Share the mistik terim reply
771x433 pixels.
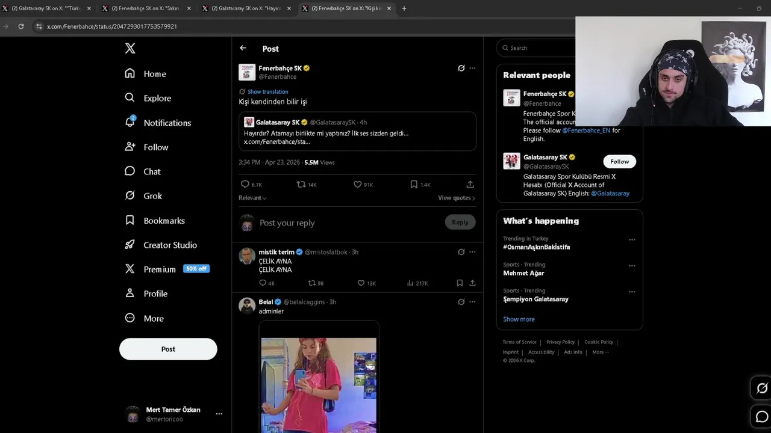coord(472,283)
